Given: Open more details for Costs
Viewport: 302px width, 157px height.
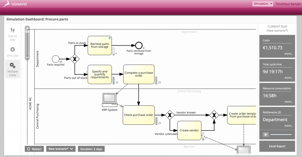Looking at the screenshot, I should point(289,54).
